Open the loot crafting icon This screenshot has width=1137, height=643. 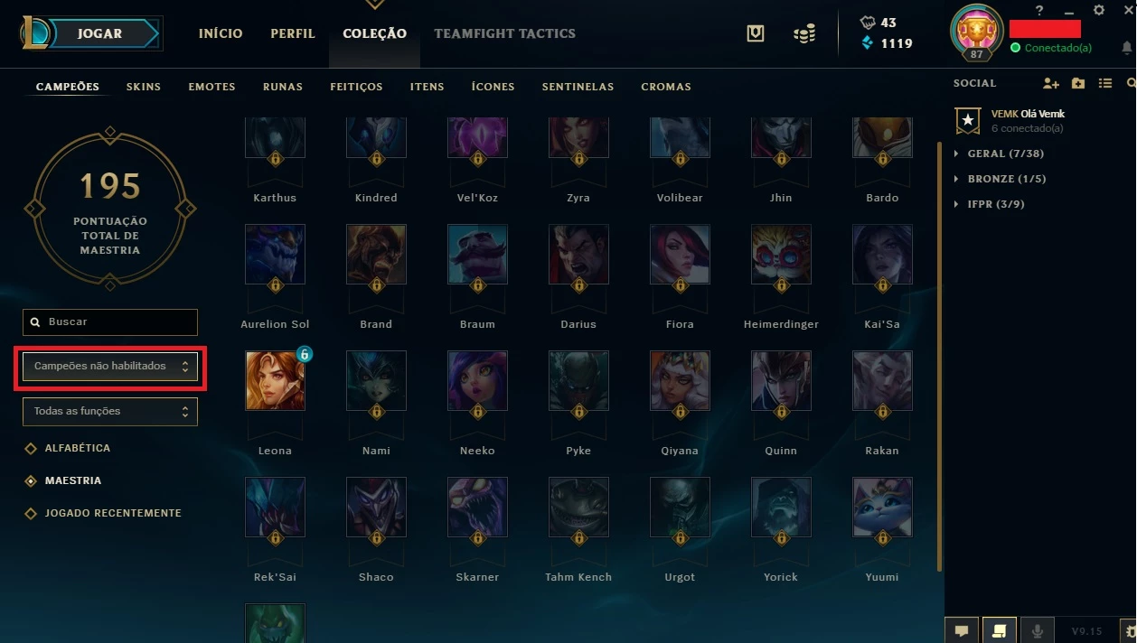point(756,33)
